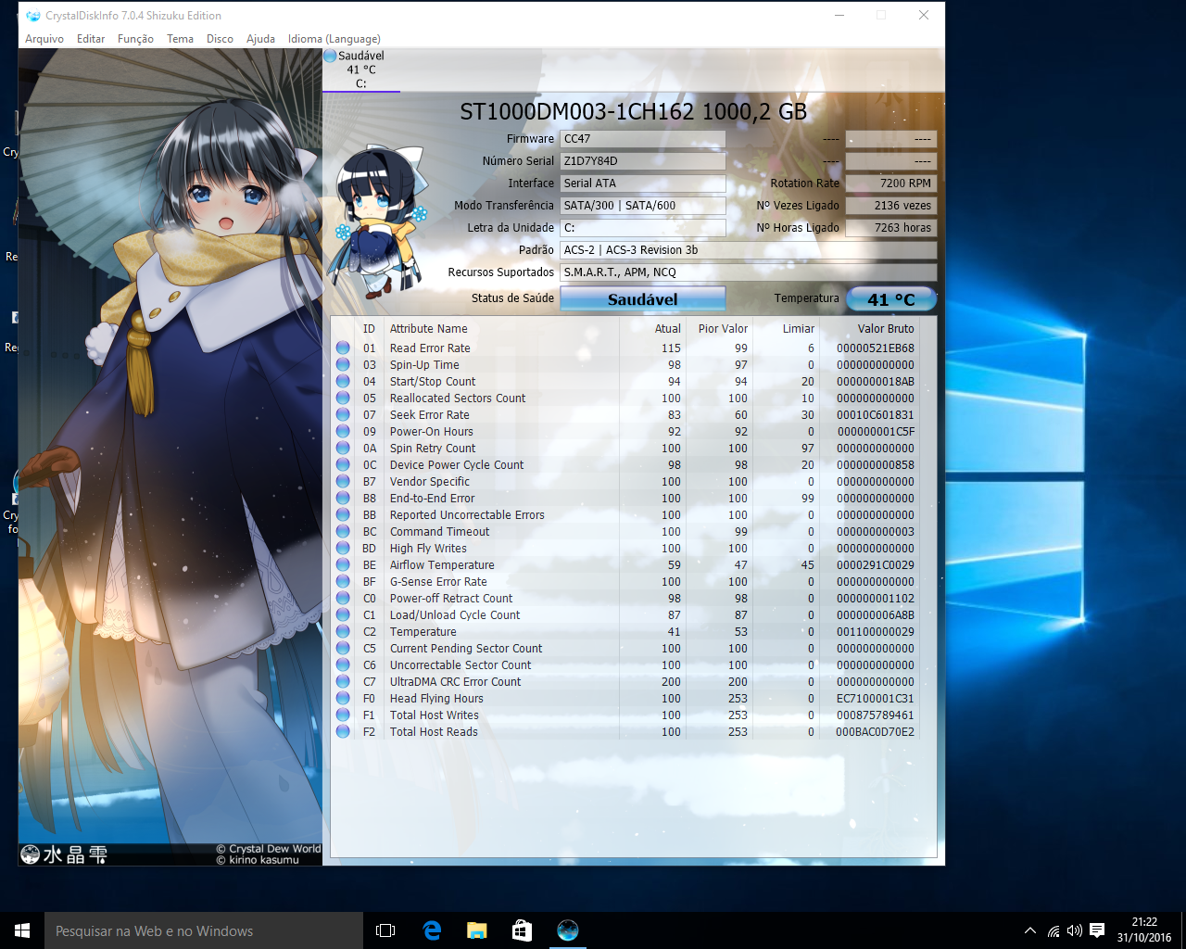1186x949 pixels.
Task: Click the transfer mode field SATA/300 | SATA/600
Action: click(642, 206)
